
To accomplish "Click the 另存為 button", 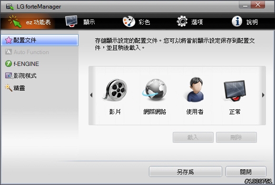I will pyautogui.click(x=186, y=172).
